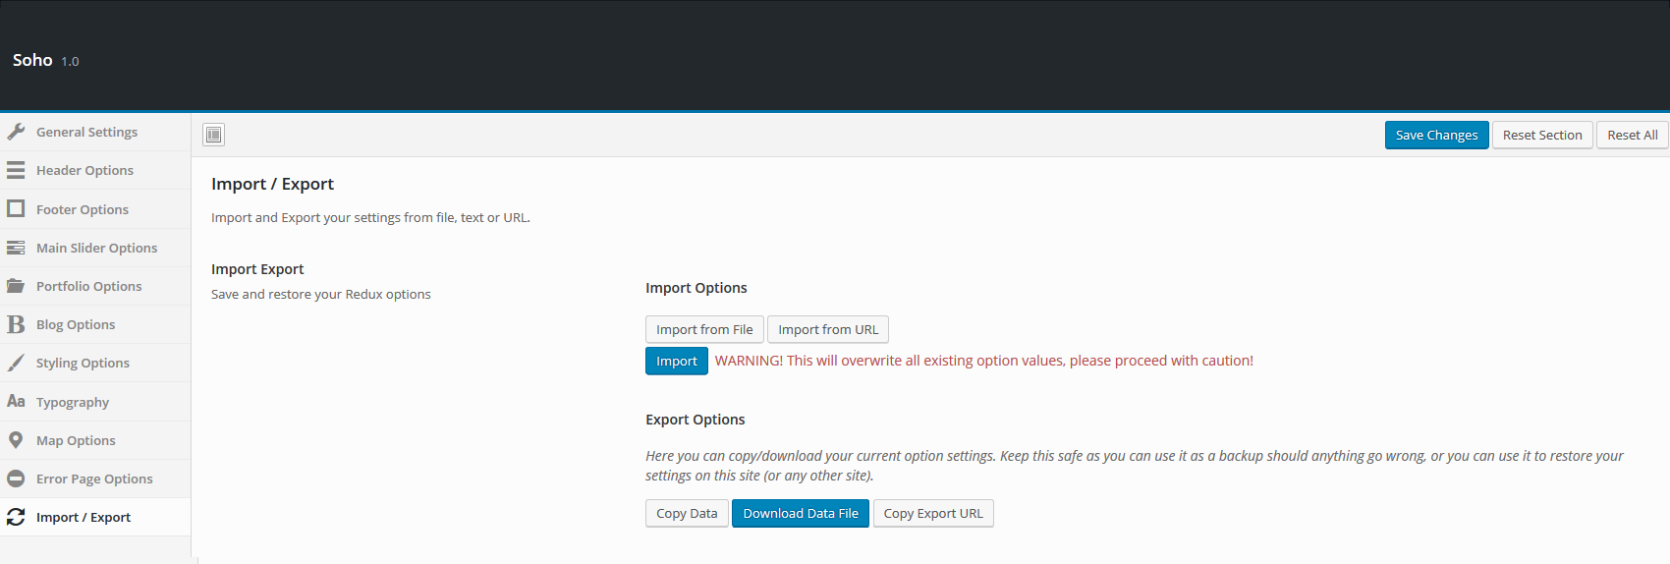This screenshot has height=564, width=1670.
Task: Expand the Import from URL option
Action: [x=828, y=329]
